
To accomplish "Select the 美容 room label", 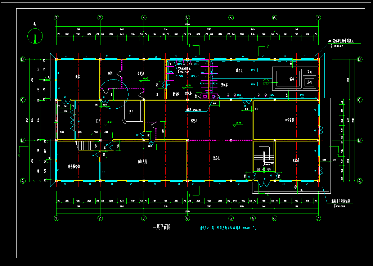I will [x=77, y=76].
